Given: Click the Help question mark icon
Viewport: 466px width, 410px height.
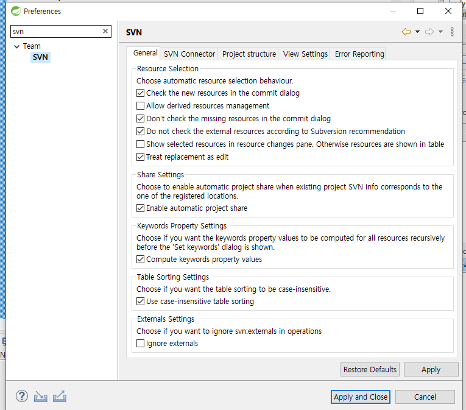Looking at the screenshot, I should click(22, 397).
